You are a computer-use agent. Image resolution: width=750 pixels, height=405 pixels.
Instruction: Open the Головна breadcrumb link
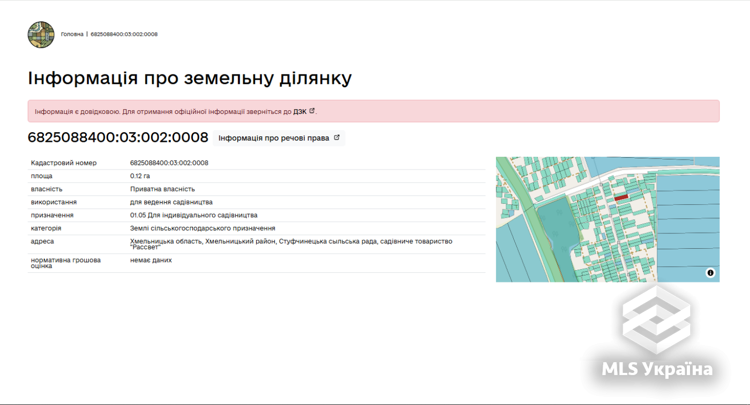click(72, 34)
